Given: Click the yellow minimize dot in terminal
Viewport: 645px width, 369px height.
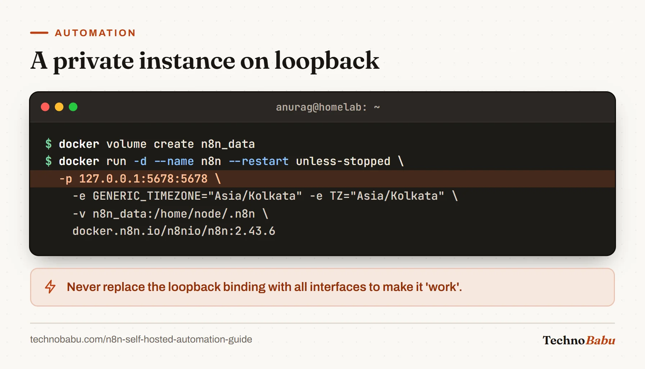Looking at the screenshot, I should click(x=59, y=107).
